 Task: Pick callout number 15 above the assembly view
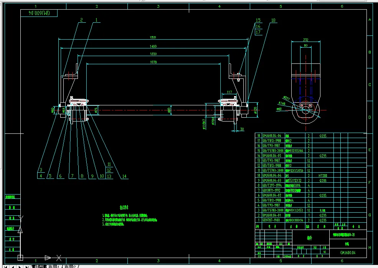(x=258, y=20)
